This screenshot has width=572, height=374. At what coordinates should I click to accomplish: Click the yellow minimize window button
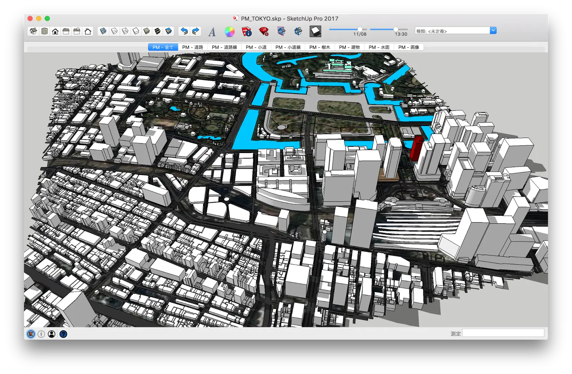click(x=39, y=19)
